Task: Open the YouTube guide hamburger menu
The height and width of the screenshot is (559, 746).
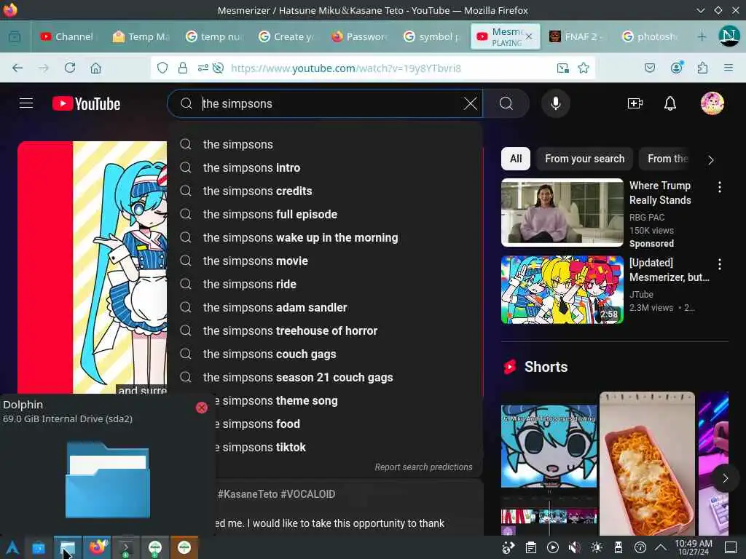Action: coord(26,103)
